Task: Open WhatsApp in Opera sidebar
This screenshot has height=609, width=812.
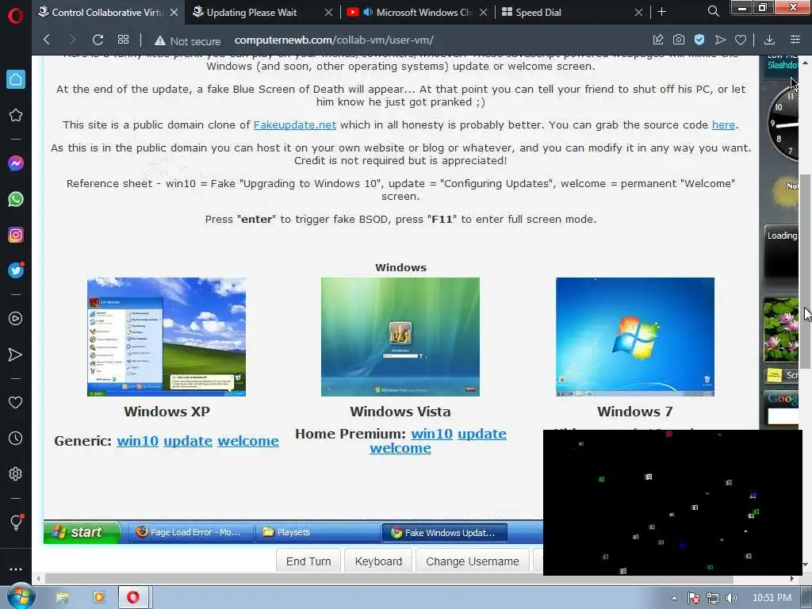Action: (16, 199)
